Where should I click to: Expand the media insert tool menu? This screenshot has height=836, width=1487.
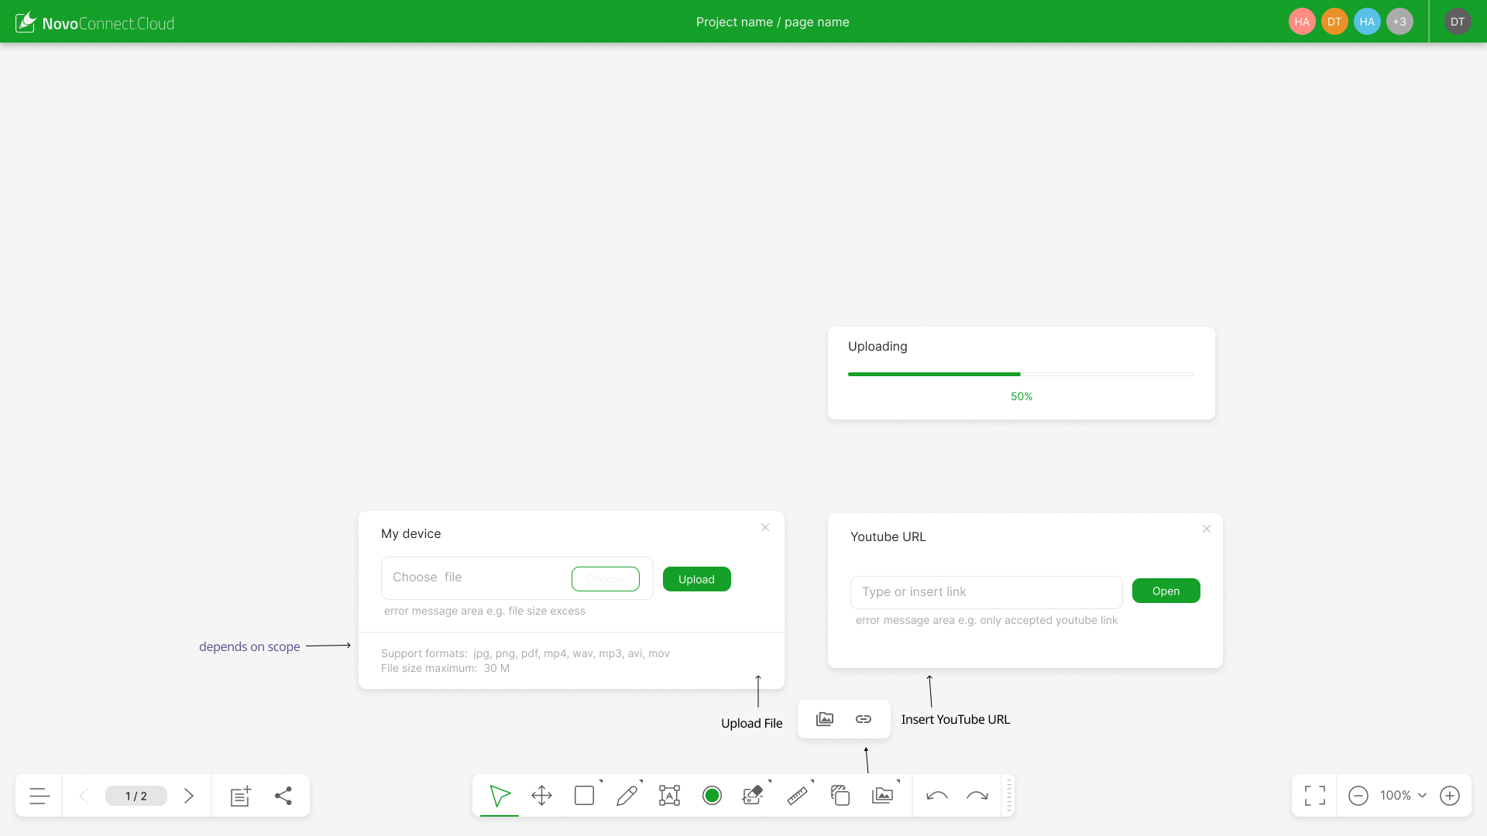(x=883, y=795)
